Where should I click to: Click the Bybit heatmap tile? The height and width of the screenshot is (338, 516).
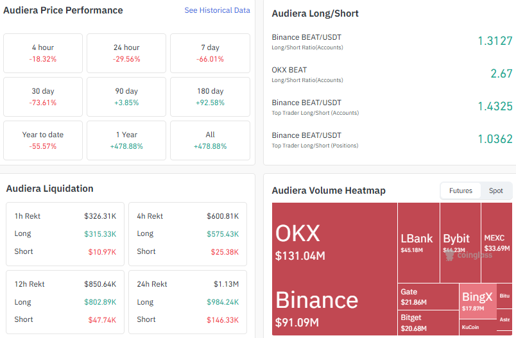[x=460, y=242]
